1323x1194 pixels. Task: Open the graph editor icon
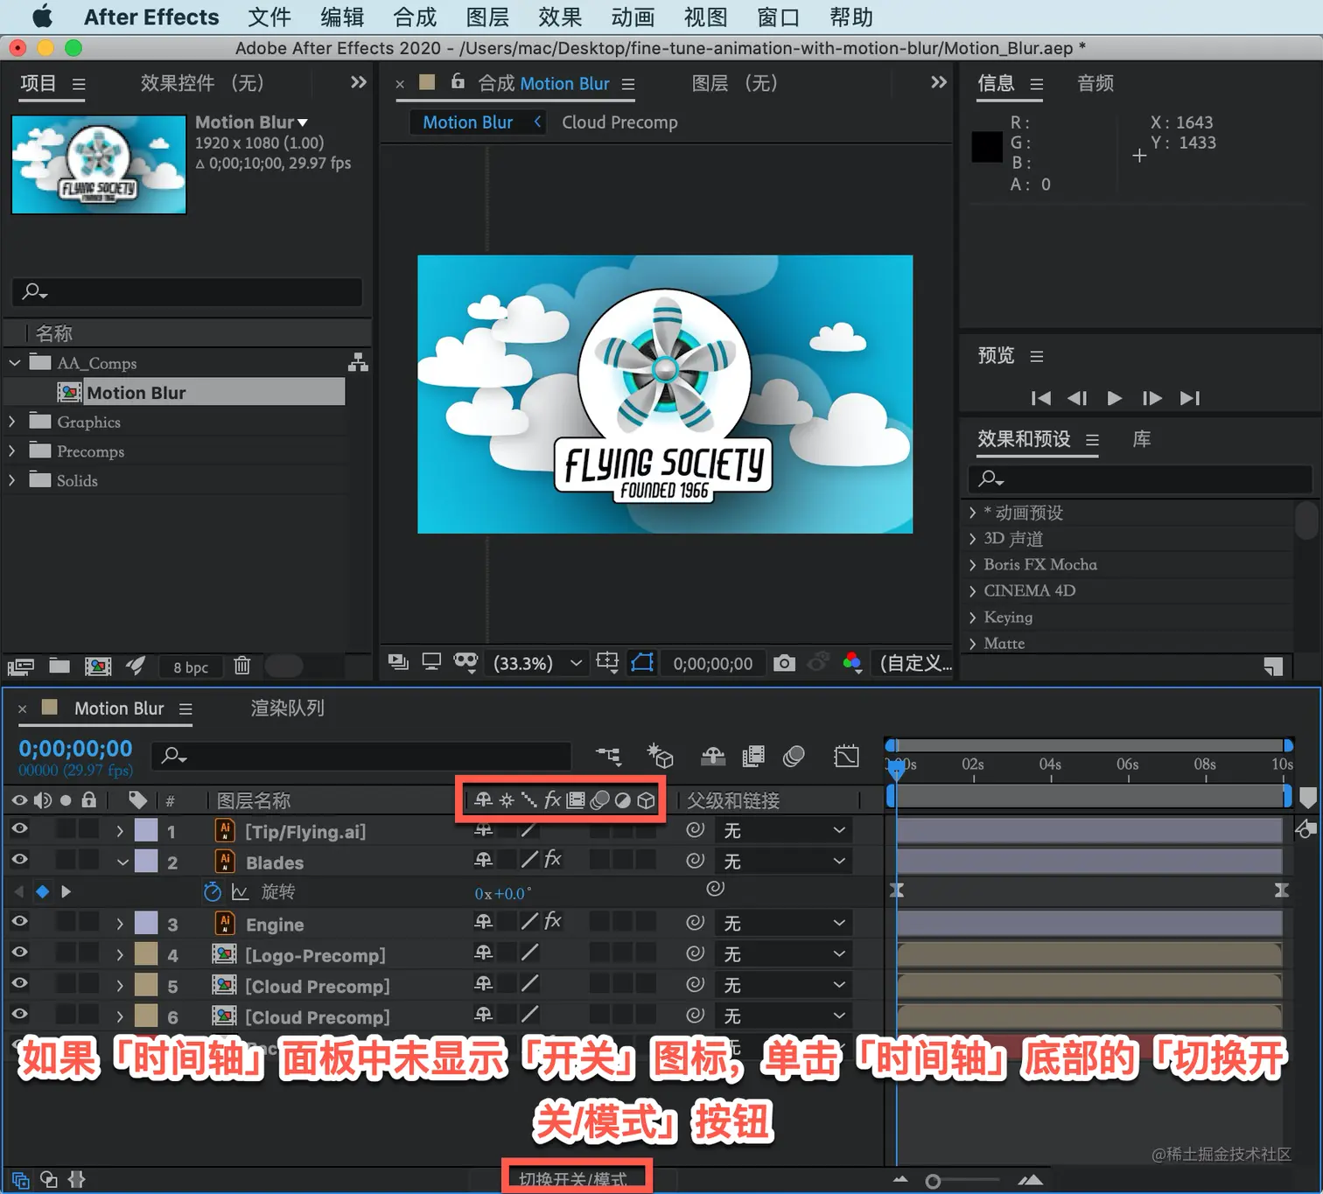(x=847, y=756)
